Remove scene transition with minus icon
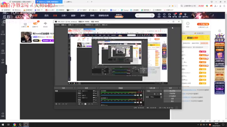 [158, 94]
